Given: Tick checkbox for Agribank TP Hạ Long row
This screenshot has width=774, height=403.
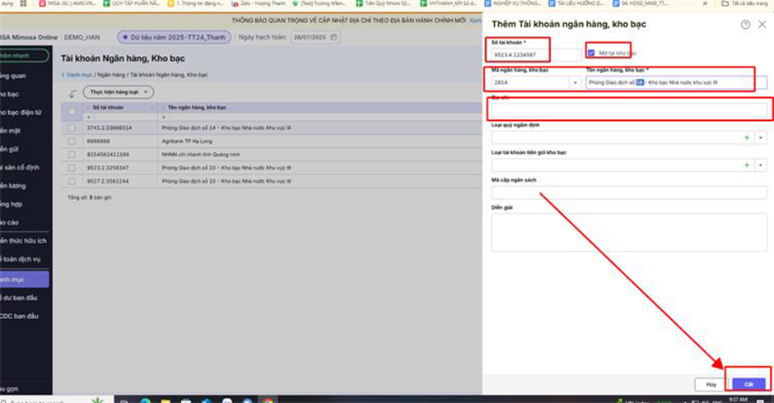Looking at the screenshot, I should (72, 141).
